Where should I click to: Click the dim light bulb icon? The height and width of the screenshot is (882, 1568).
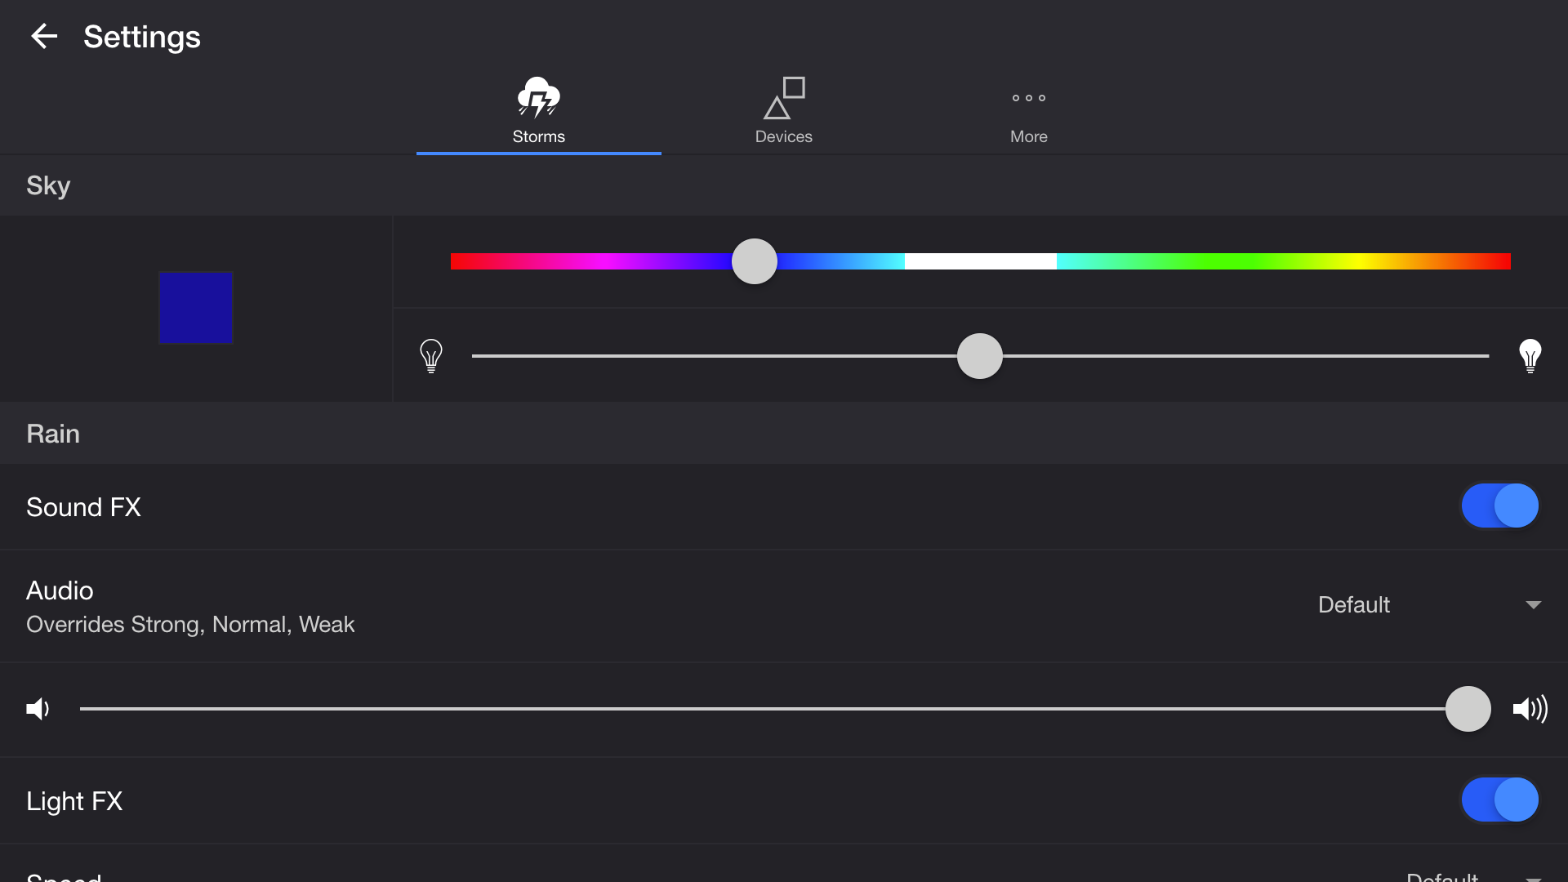[x=431, y=356]
